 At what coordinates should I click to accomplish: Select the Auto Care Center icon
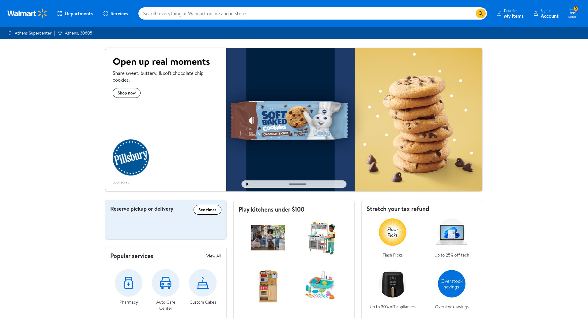coord(166,283)
